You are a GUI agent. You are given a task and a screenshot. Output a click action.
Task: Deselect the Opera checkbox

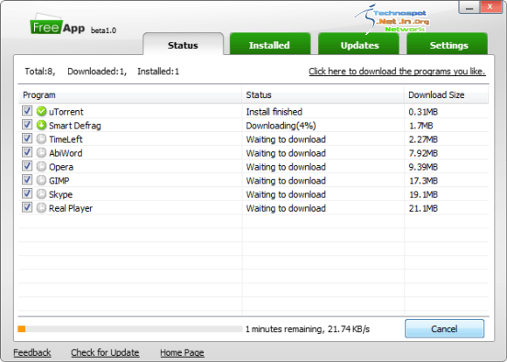point(27,165)
